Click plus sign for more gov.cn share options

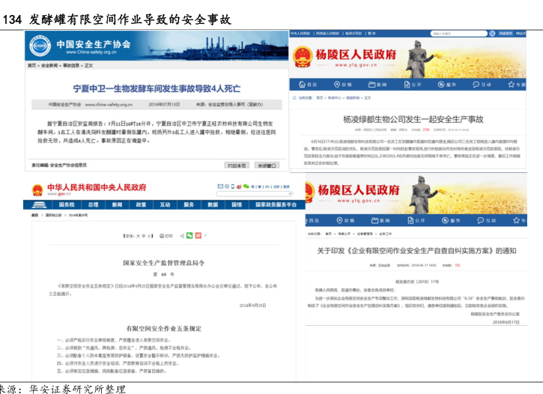click(x=205, y=236)
